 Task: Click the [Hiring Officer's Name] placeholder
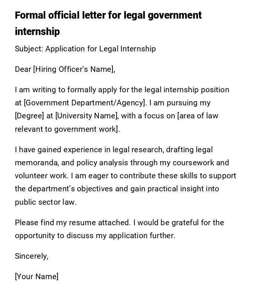pyautogui.click(x=74, y=69)
